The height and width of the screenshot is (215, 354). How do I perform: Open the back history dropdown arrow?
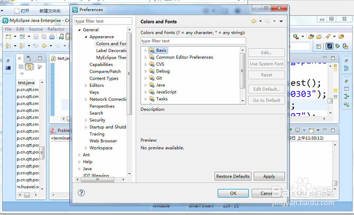tap(260, 21)
